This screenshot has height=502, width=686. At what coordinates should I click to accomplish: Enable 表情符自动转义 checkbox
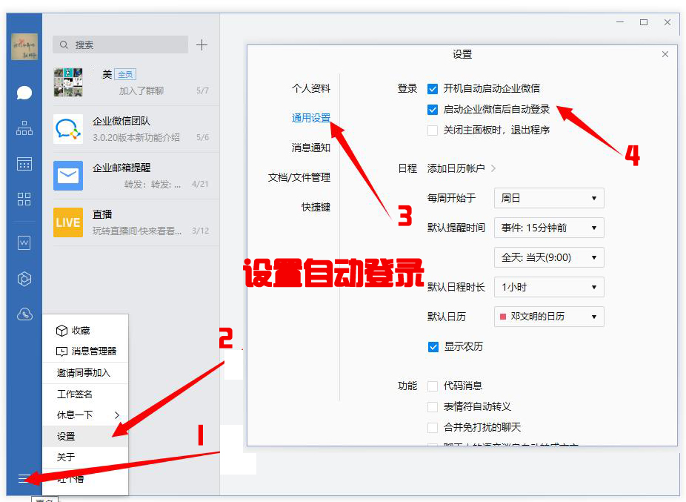point(432,407)
